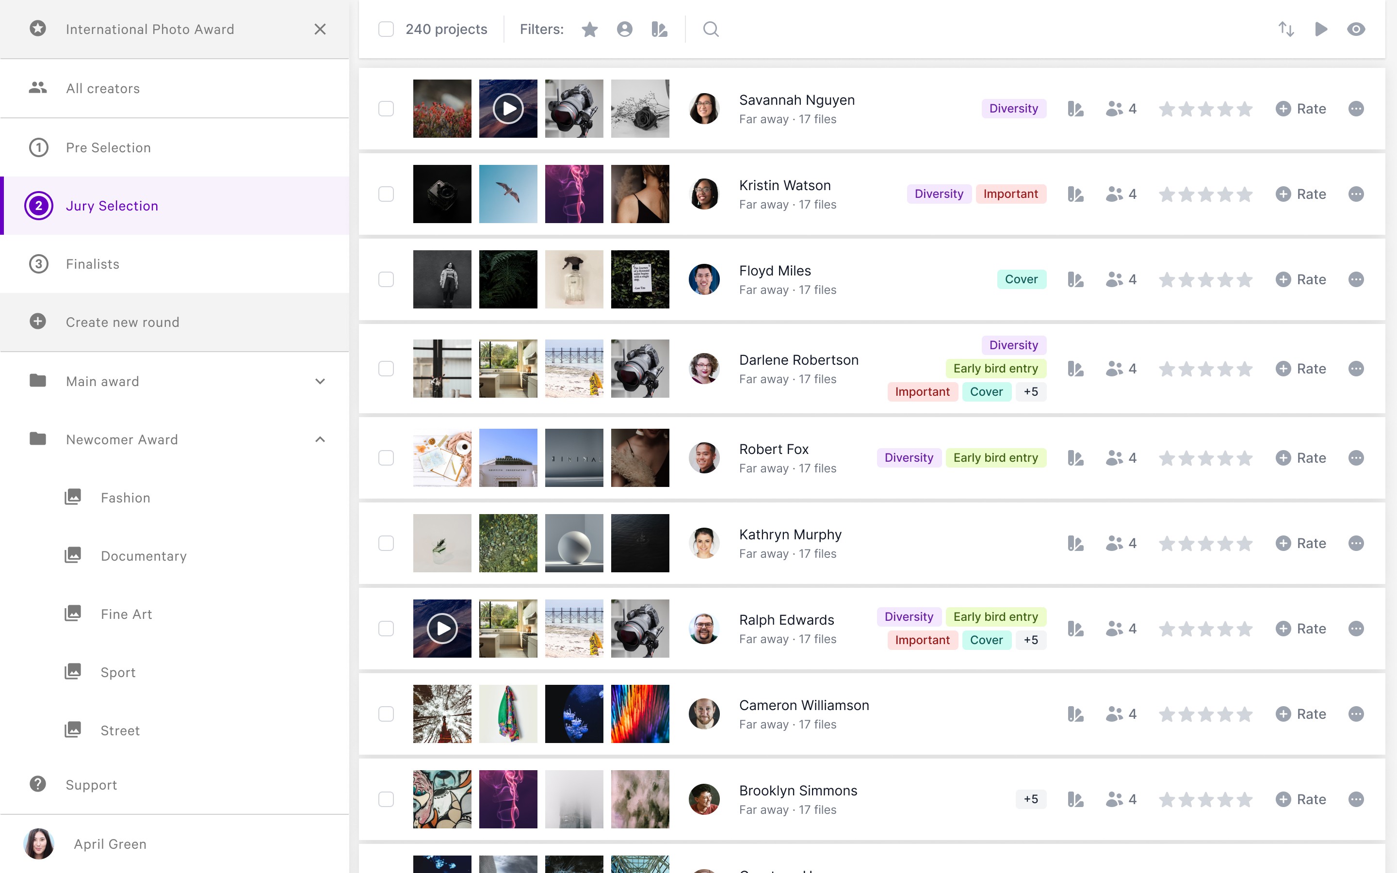Open the Finalists round
1397x873 pixels.
click(92, 264)
